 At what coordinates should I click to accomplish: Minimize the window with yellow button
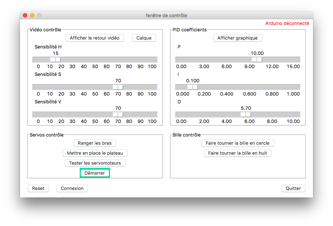tap(32, 16)
